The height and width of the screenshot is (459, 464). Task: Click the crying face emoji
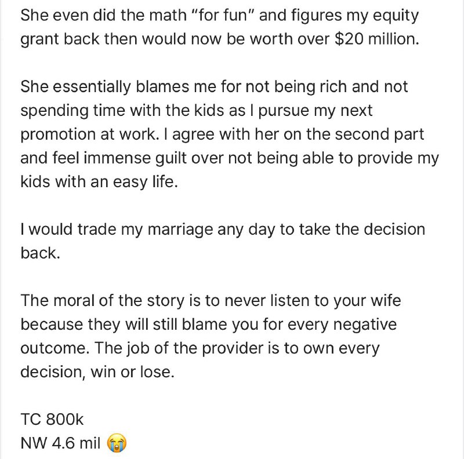coord(117,443)
